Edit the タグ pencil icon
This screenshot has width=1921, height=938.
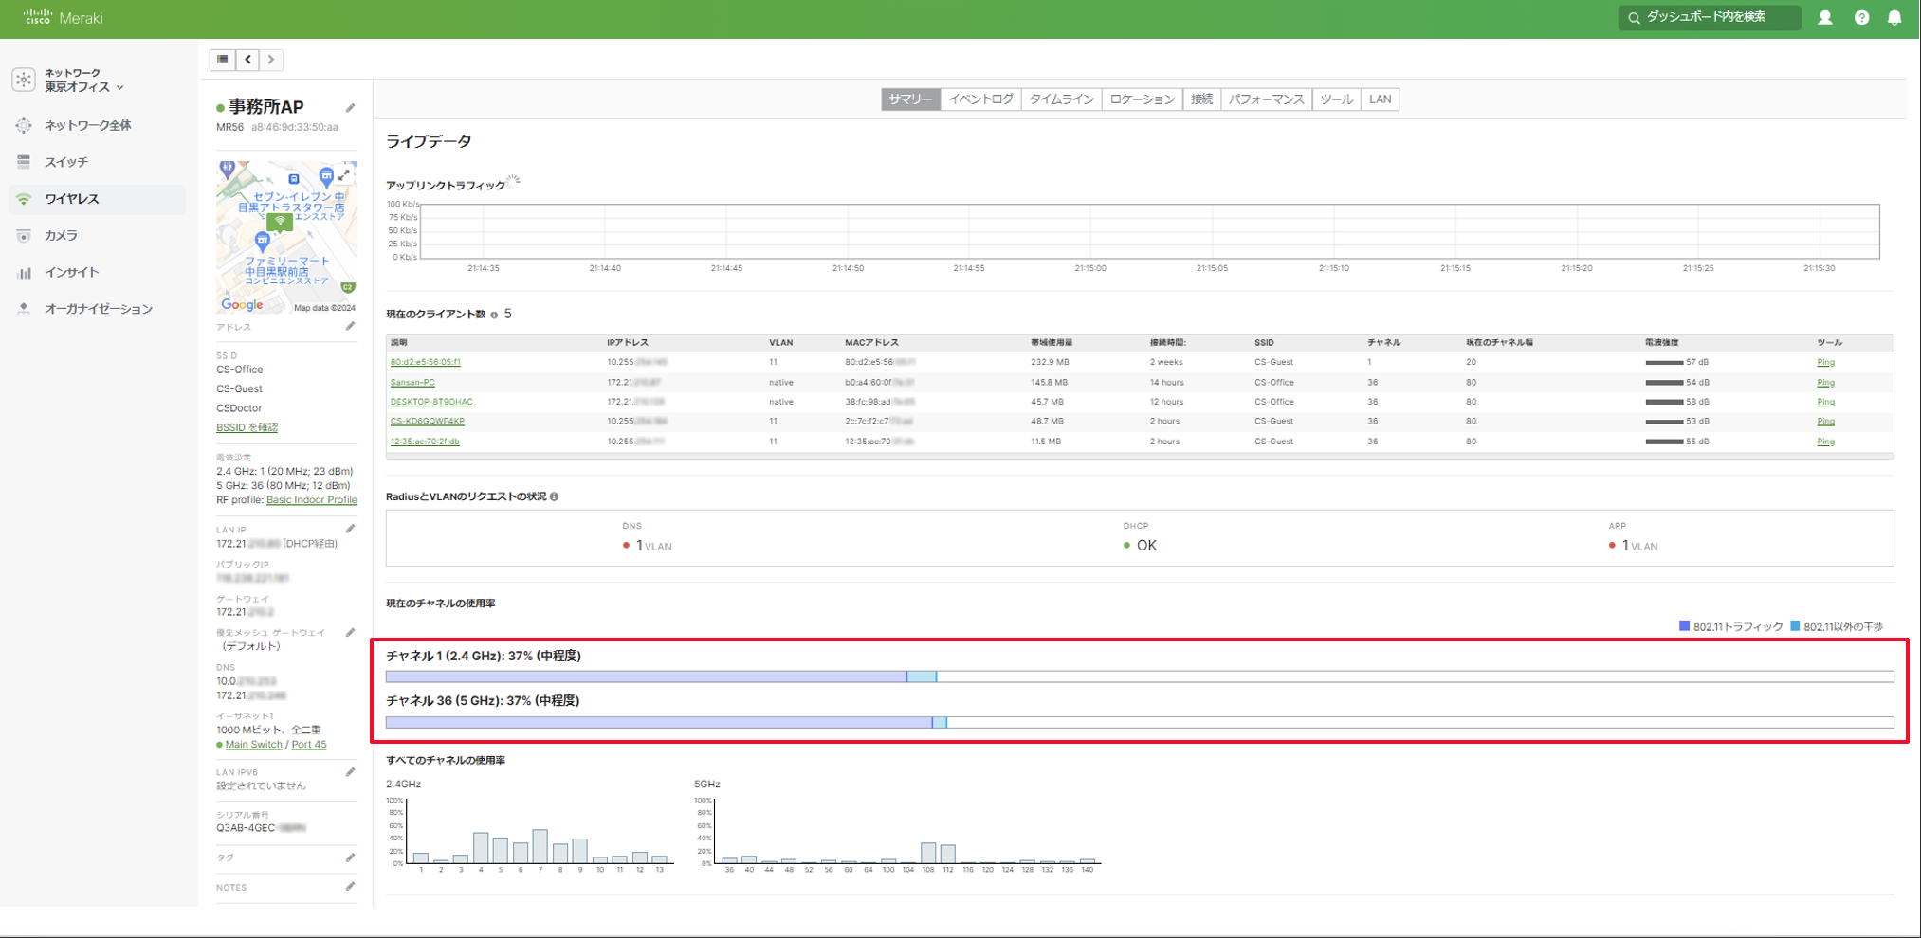(x=351, y=857)
